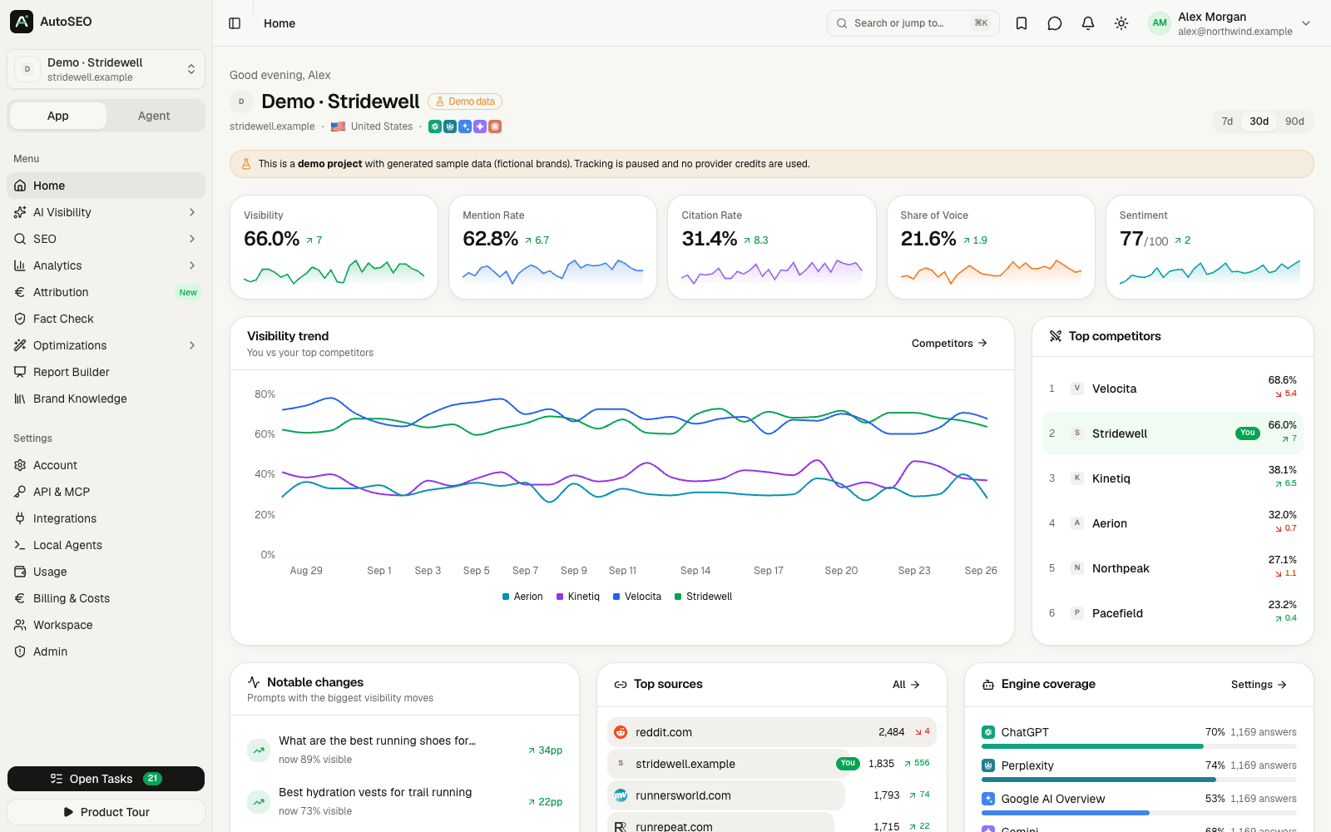
Task: Toggle light theme sun icon
Action: click(x=1121, y=23)
